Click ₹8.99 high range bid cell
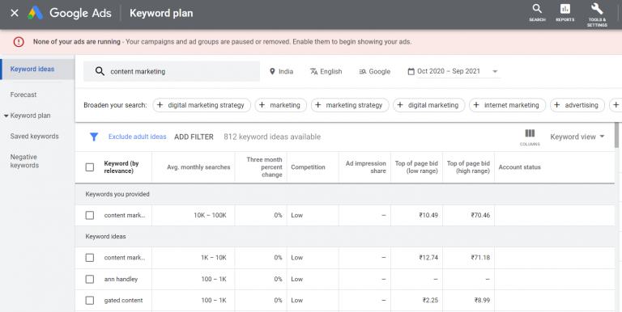622x312 pixels. 482,300
